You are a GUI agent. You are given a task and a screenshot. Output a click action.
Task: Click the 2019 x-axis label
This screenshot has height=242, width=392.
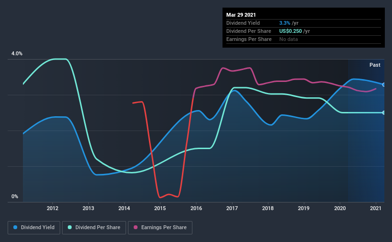point(304,208)
